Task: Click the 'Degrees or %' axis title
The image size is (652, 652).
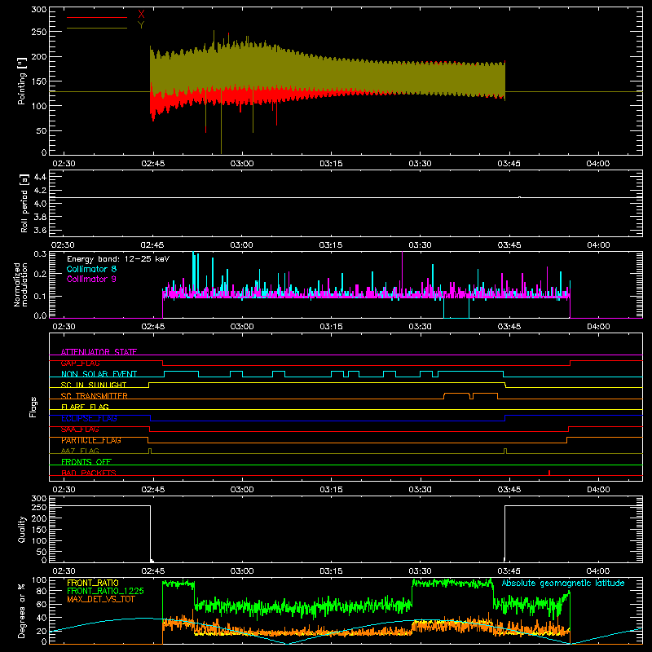Action: click(x=22, y=611)
